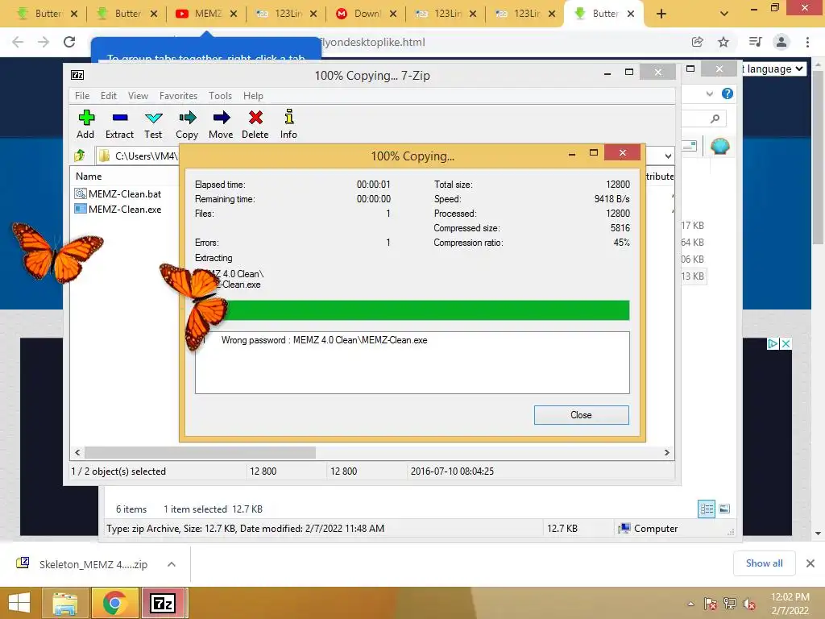Click the wrong password error message
Image resolution: width=825 pixels, height=619 pixels.
tap(324, 340)
